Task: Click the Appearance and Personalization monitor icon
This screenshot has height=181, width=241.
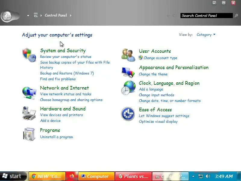Action: (128, 72)
